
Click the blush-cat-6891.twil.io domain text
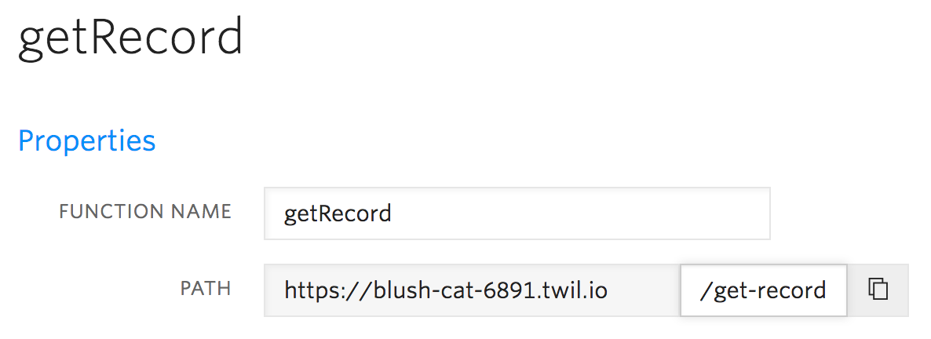pos(491,290)
